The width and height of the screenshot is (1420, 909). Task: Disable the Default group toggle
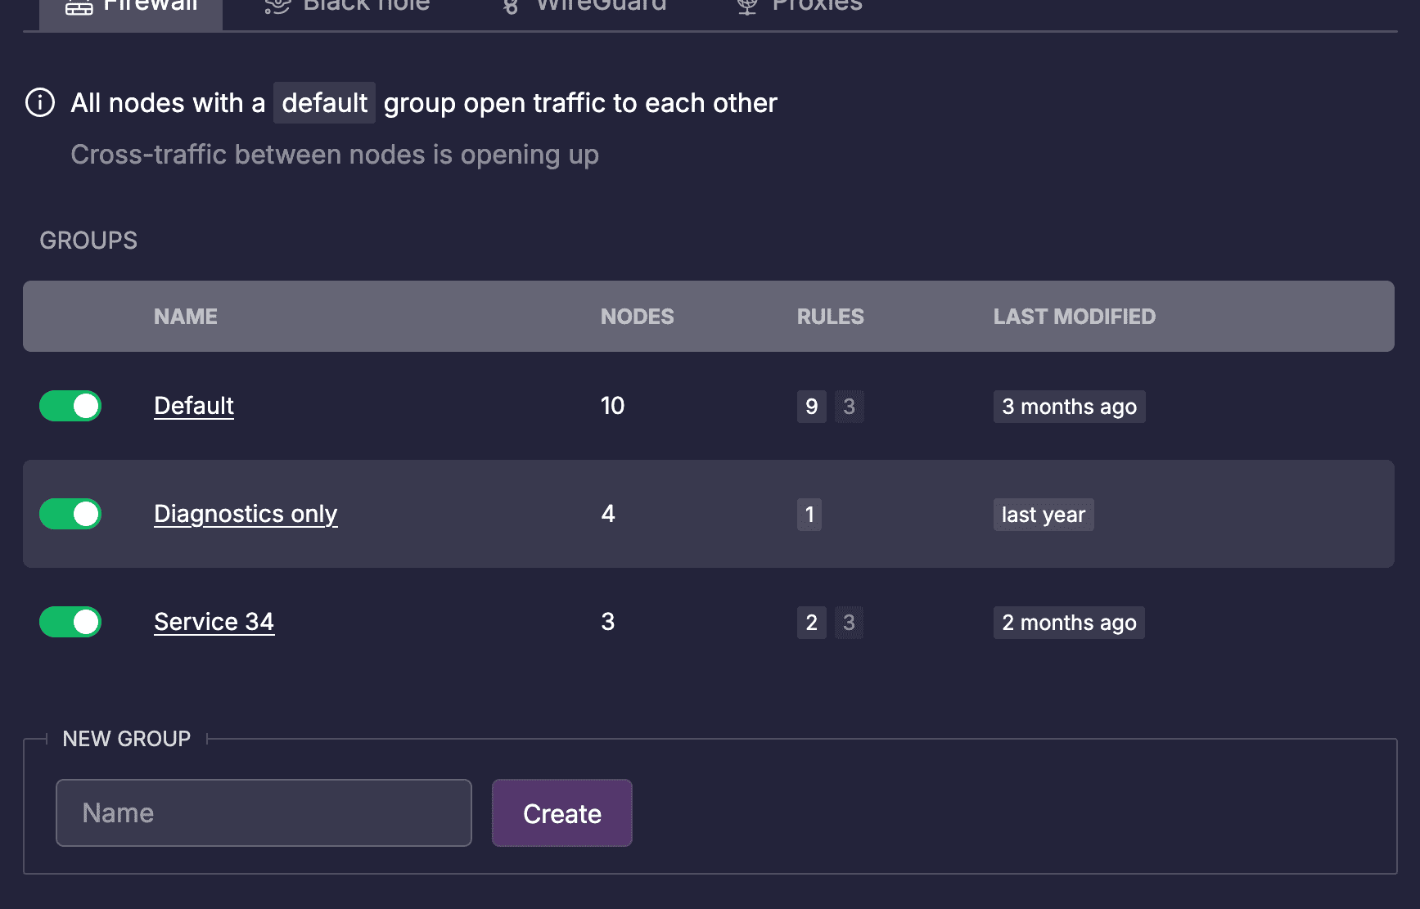pyautogui.click(x=70, y=406)
